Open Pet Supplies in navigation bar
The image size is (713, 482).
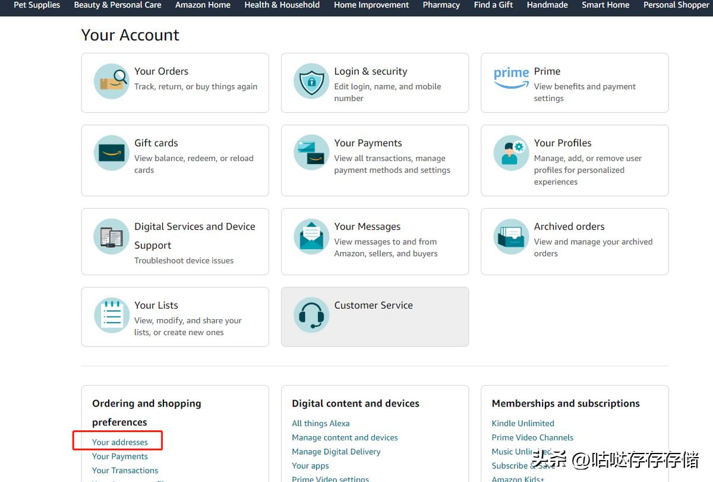tap(37, 5)
